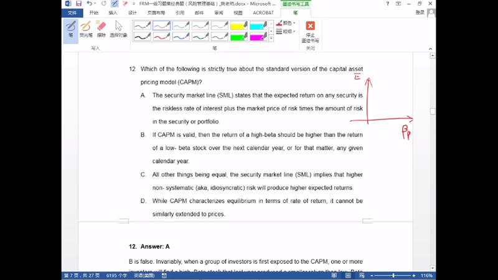Choose the magenta highlighter pen swatch
This screenshot has height=280, width=498.
[x=258, y=36]
